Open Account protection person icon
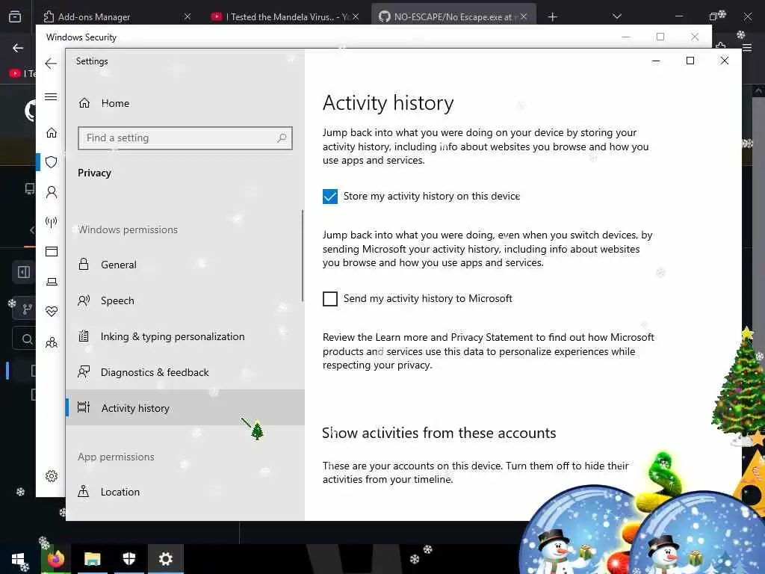 coord(52,192)
